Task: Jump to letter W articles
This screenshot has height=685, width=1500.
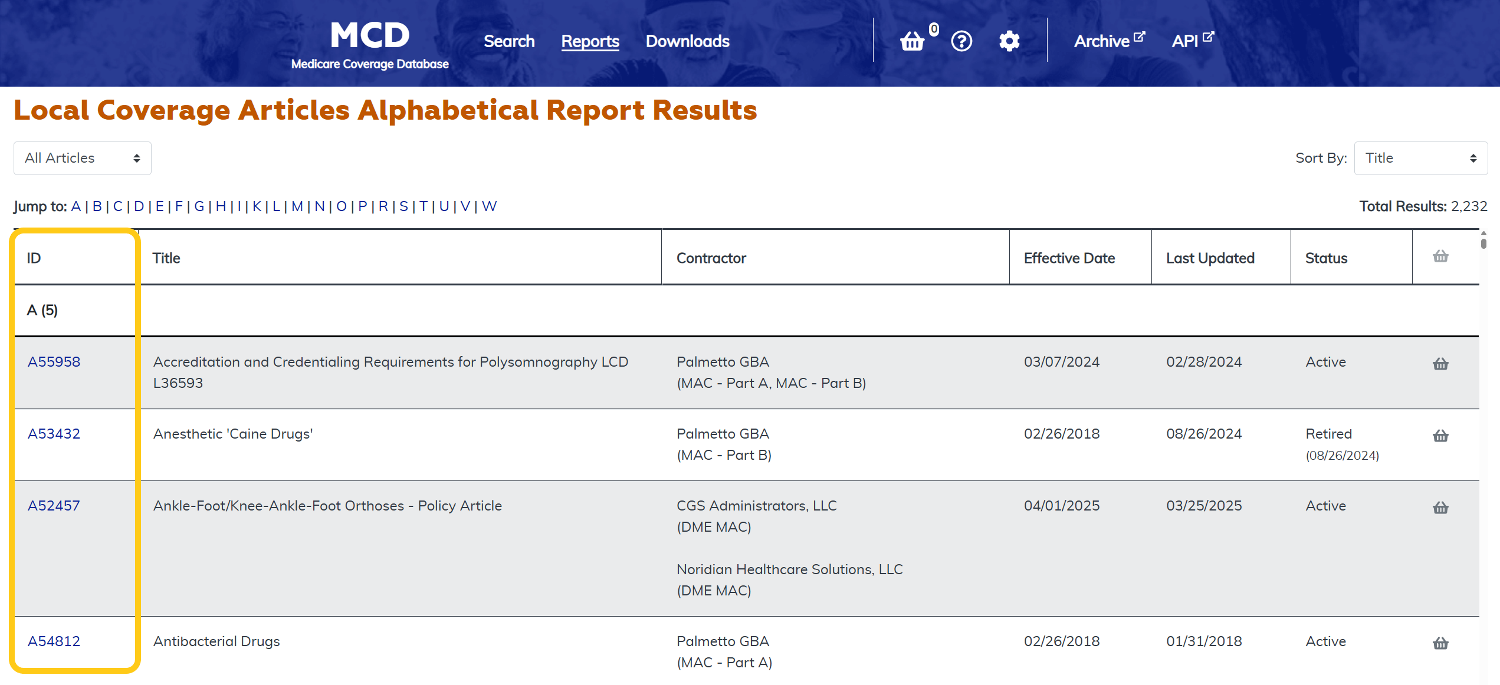Action: pyautogui.click(x=489, y=206)
